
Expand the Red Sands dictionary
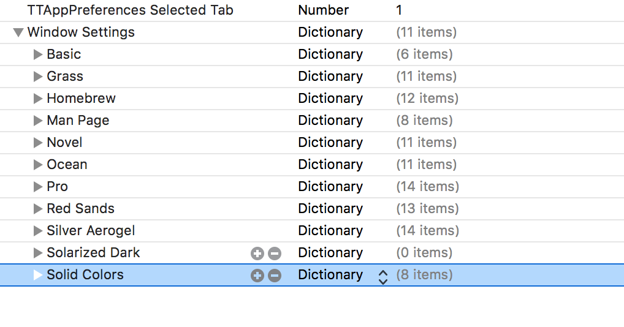tap(38, 209)
